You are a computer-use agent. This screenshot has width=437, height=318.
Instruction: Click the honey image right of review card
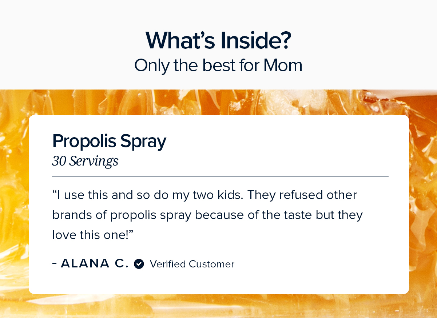423,204
